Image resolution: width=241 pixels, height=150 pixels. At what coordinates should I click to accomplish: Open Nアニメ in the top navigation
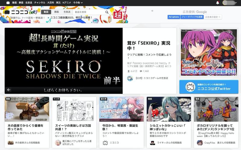point(67,3)
